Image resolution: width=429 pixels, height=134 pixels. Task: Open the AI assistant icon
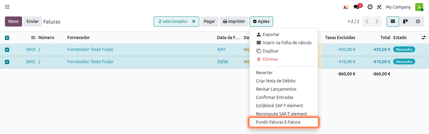[346, 7]
